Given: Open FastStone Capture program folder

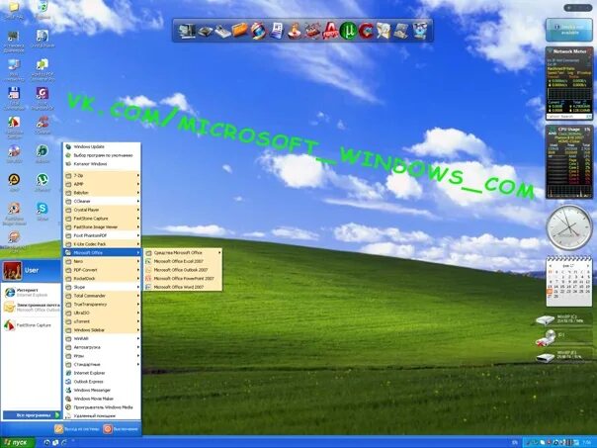Looking at the screenshot, I should tap(102, 219).
